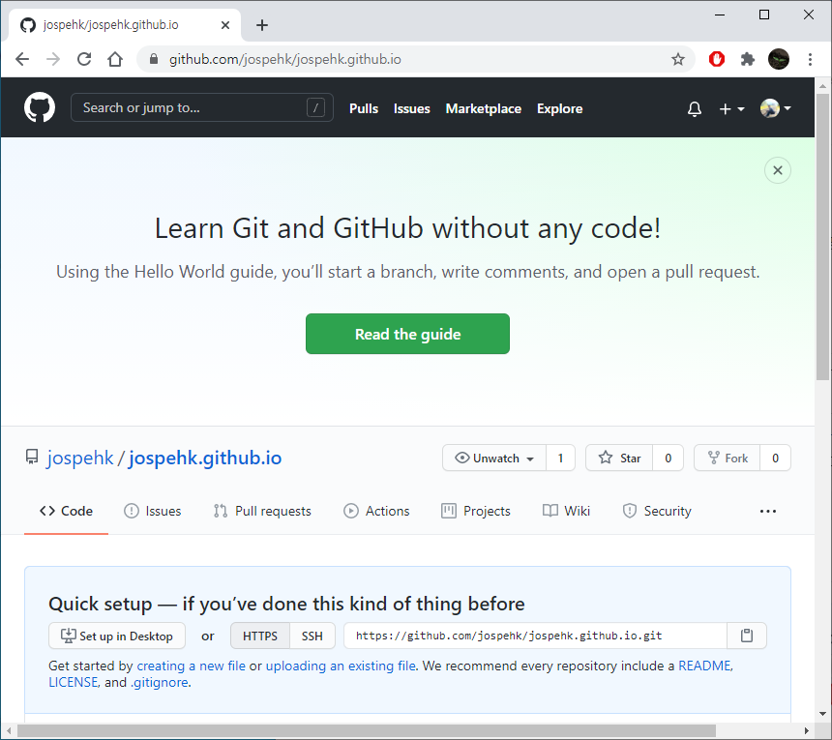Open the Extensions puzzle icon
This screenshot has width=832, height=740.
(x=748, y=59)
